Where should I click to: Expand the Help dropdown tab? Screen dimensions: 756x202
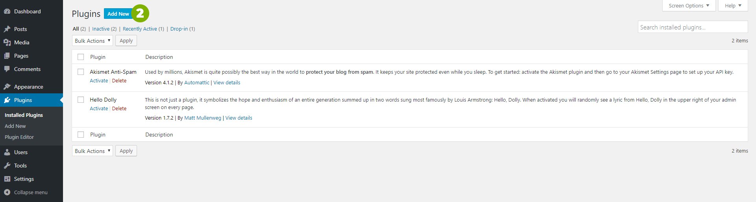(x=733, y=5)
